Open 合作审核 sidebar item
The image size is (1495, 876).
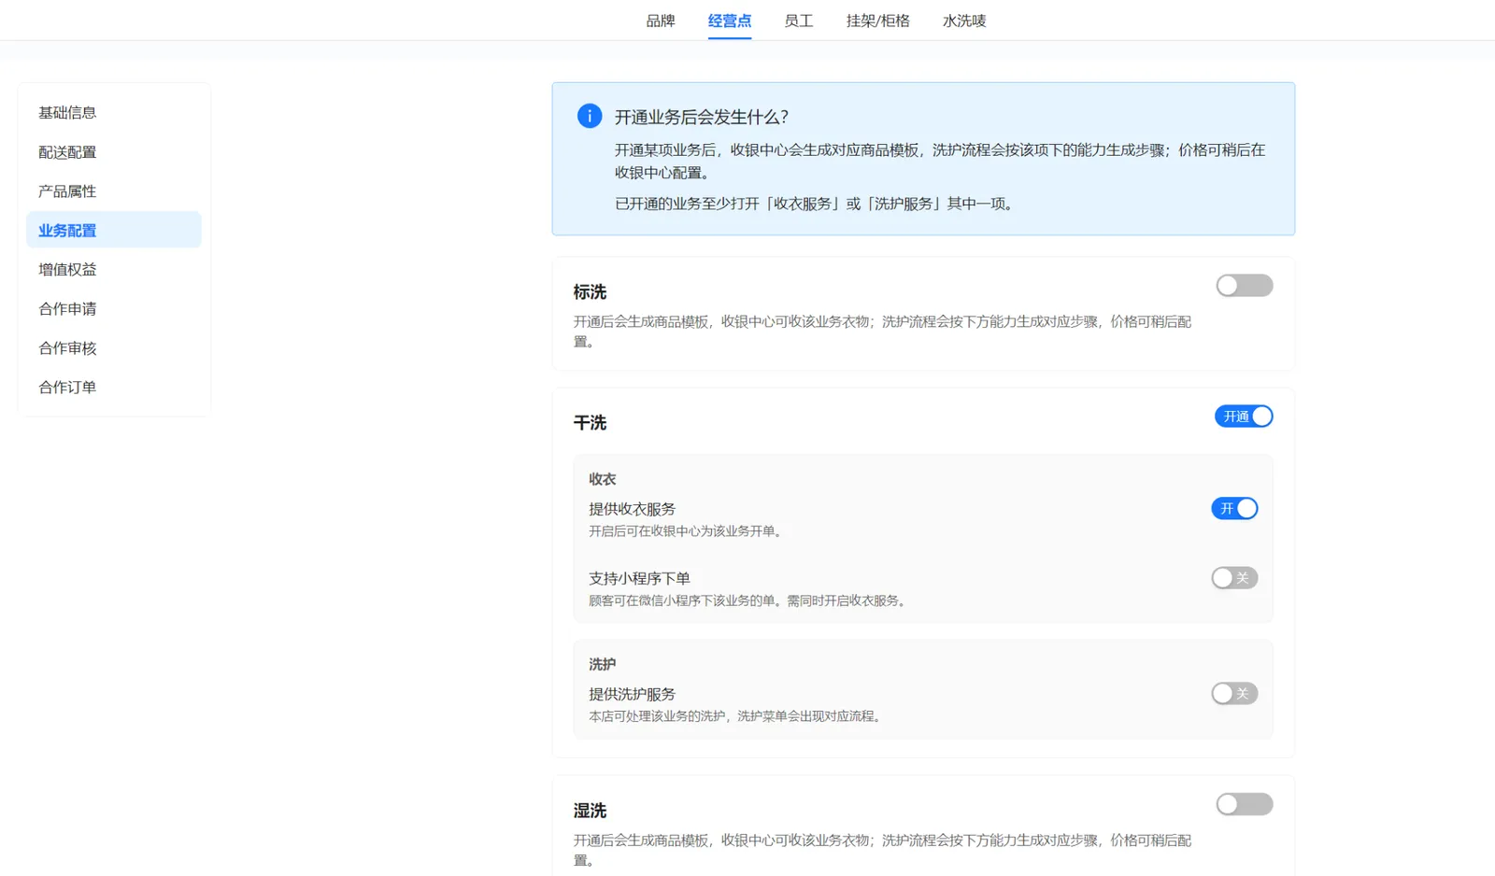[114, 347]
